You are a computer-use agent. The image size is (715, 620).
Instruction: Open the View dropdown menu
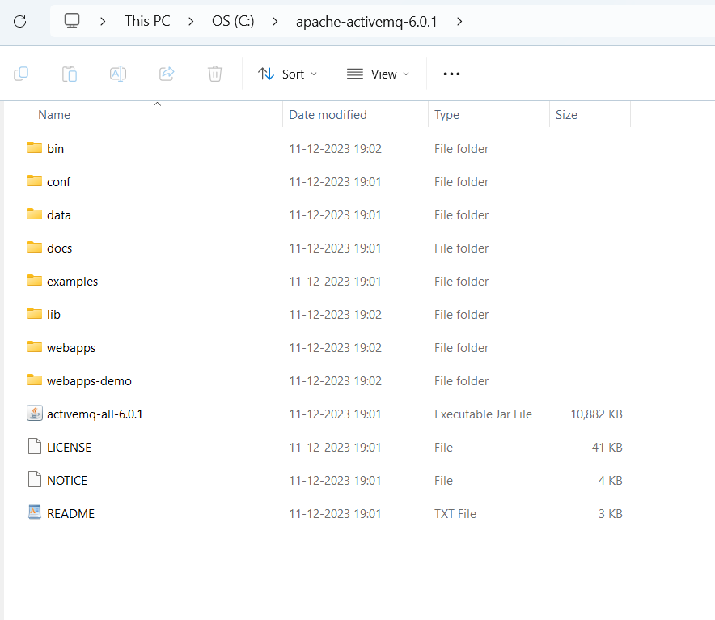tap(378, 74)
